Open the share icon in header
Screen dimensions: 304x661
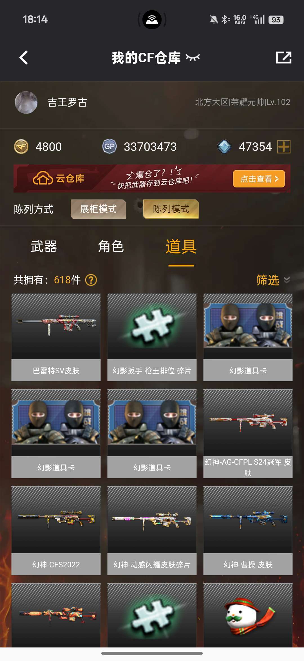[283, 58]
